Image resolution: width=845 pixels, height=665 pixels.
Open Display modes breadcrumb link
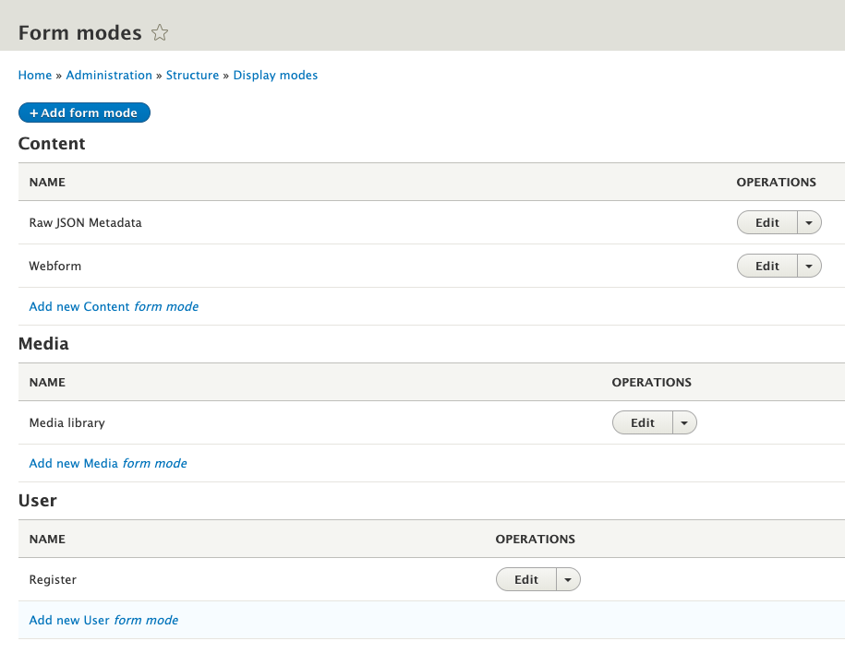pos(275,76)
